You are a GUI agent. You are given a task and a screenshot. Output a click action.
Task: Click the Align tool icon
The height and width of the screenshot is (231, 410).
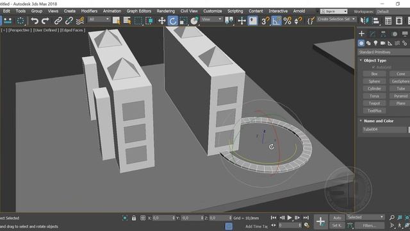click(376, 21)
